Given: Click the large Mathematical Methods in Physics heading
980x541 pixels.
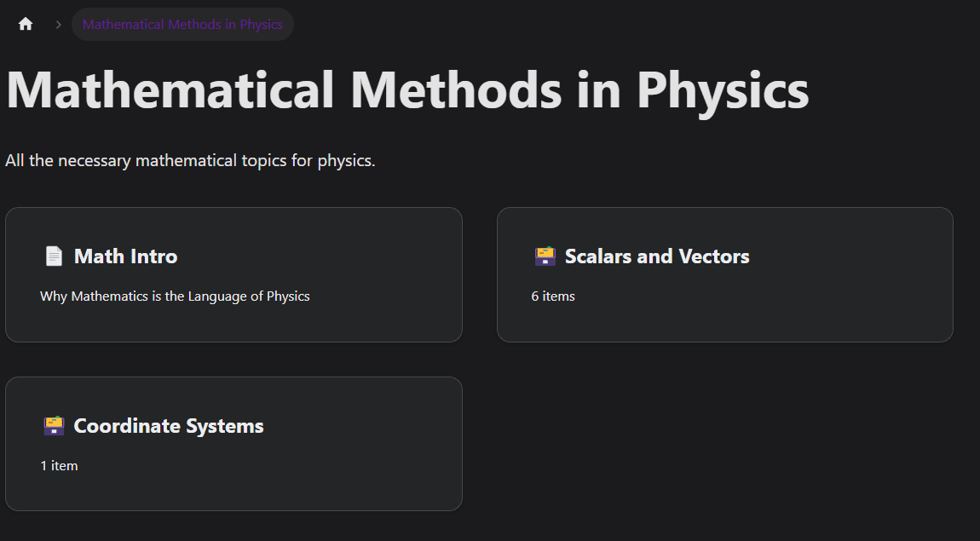Looking at the screenshot, I should coord(406,89).
